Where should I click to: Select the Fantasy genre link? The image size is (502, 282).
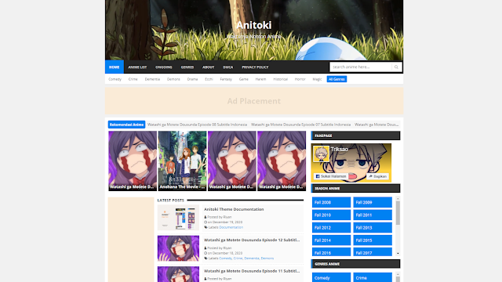coord(226,79)
